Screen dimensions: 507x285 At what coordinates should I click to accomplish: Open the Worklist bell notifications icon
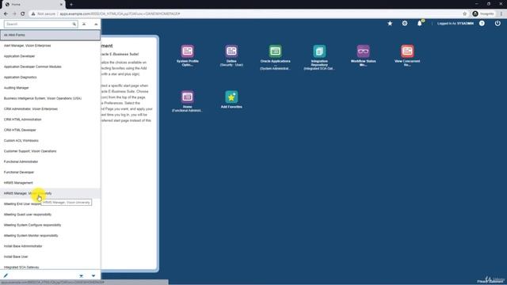click(x=420, y=23)
